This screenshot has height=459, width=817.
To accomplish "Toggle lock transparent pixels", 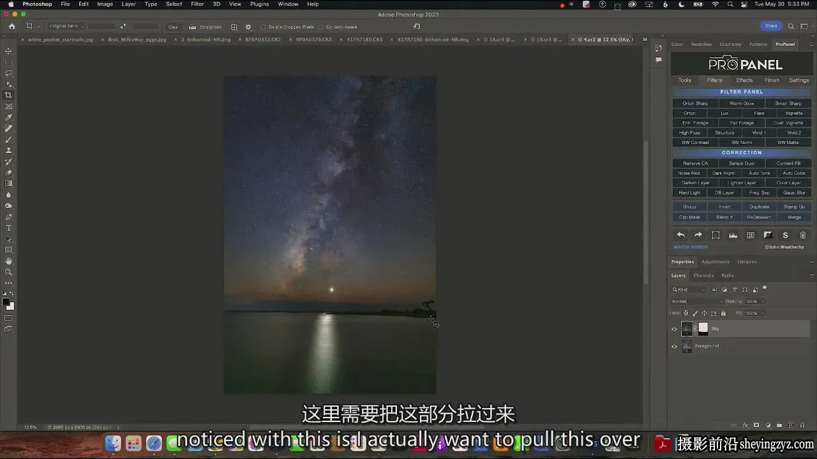I will click(686, 313).
